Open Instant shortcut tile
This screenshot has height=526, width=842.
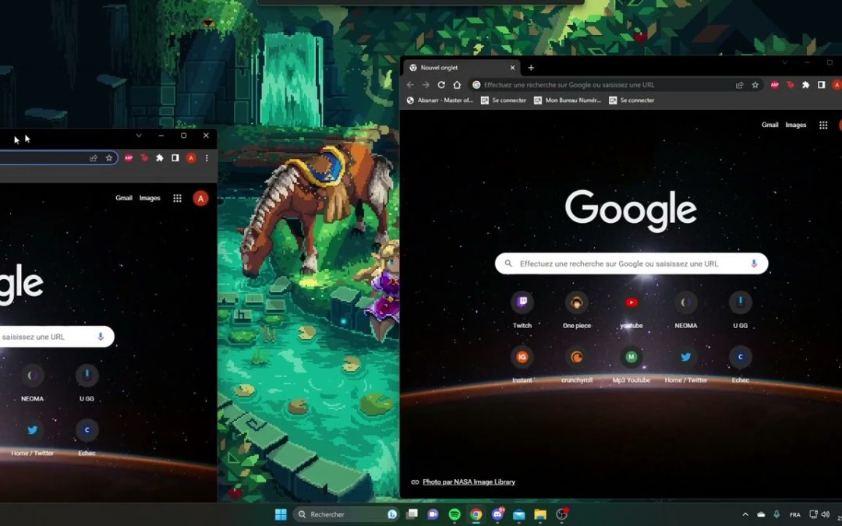(522, 365)
